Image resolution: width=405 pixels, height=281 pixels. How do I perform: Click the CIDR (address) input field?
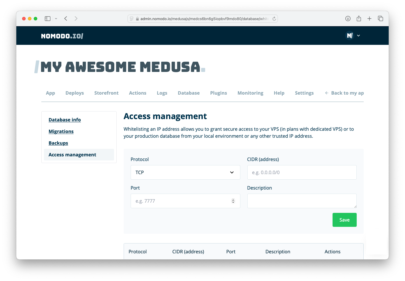pos(302,172)
